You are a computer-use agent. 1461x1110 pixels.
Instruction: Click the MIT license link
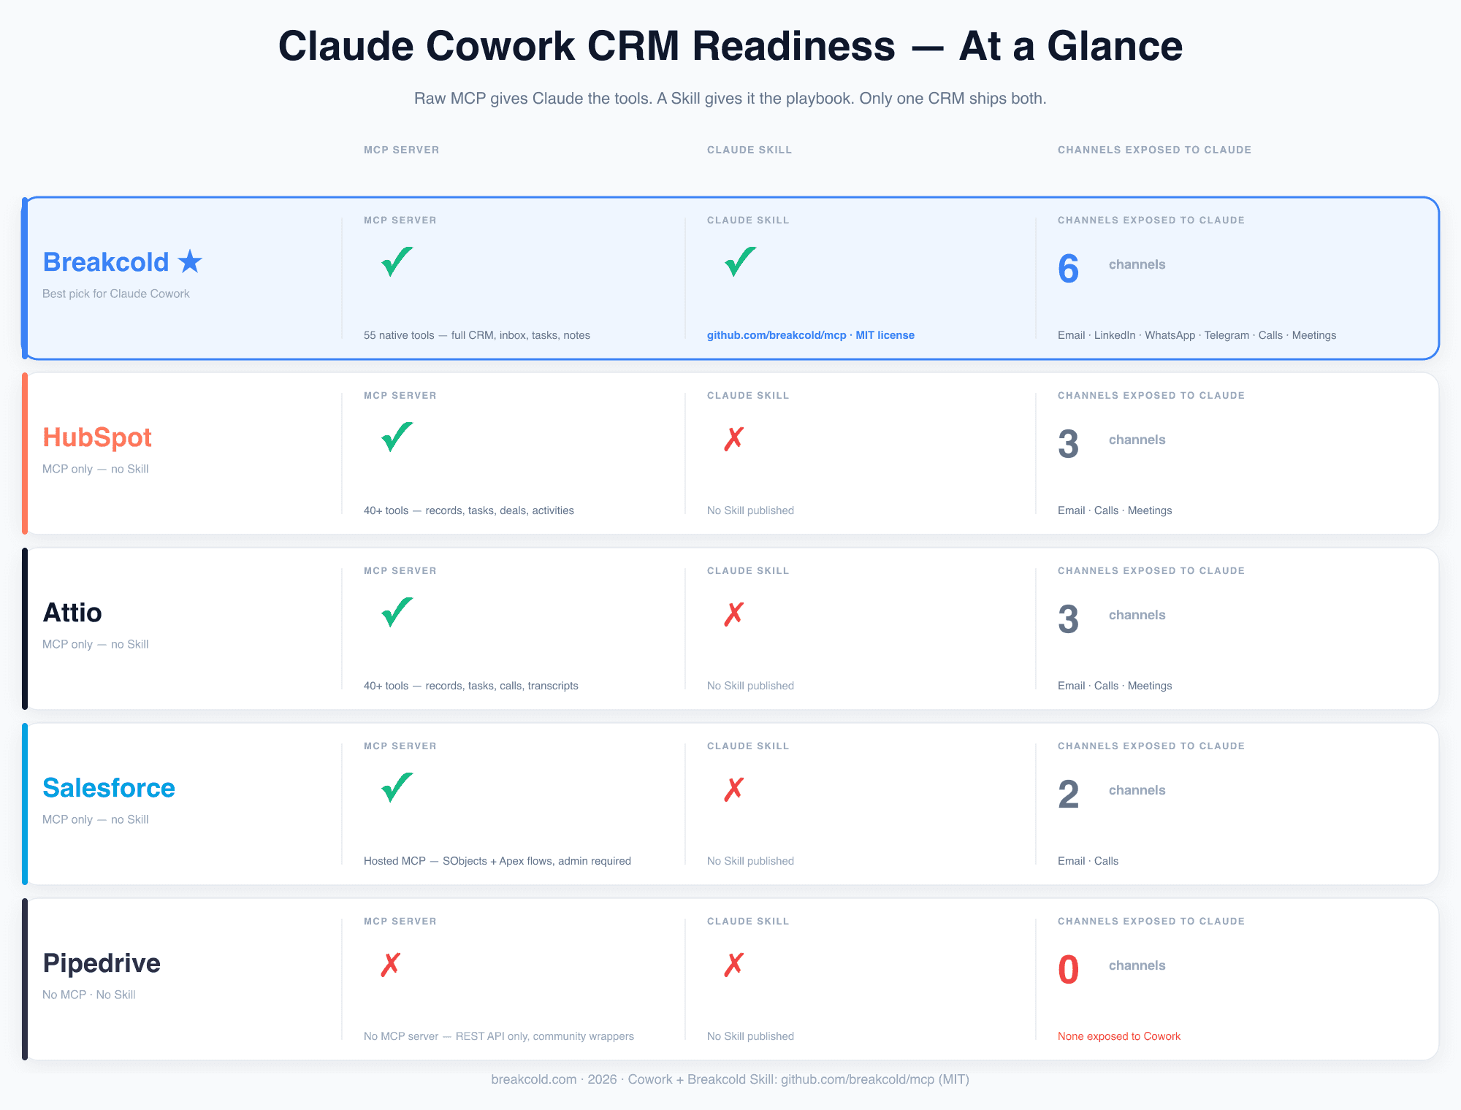[x=885, y=335]
